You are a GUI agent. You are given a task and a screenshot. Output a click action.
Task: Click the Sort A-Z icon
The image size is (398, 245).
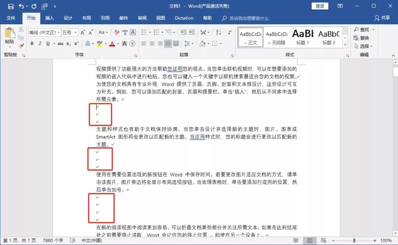pyautogui.click(x=218, y=32)
